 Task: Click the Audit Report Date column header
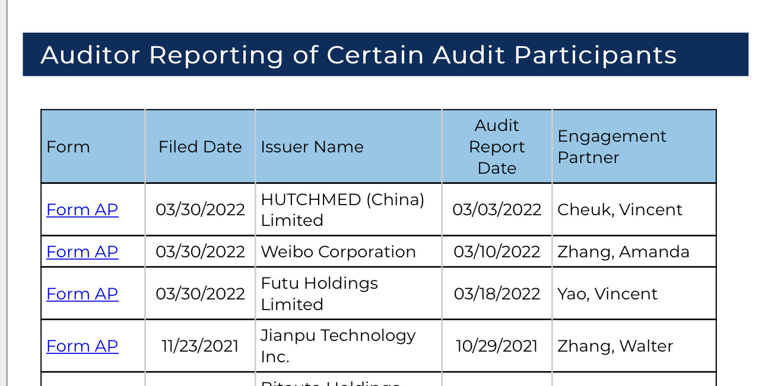coord(497,147)
